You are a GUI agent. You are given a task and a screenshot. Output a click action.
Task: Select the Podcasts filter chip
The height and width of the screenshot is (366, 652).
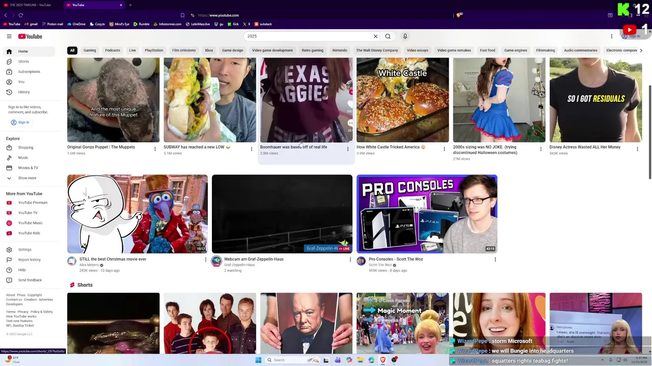(113, 50)
